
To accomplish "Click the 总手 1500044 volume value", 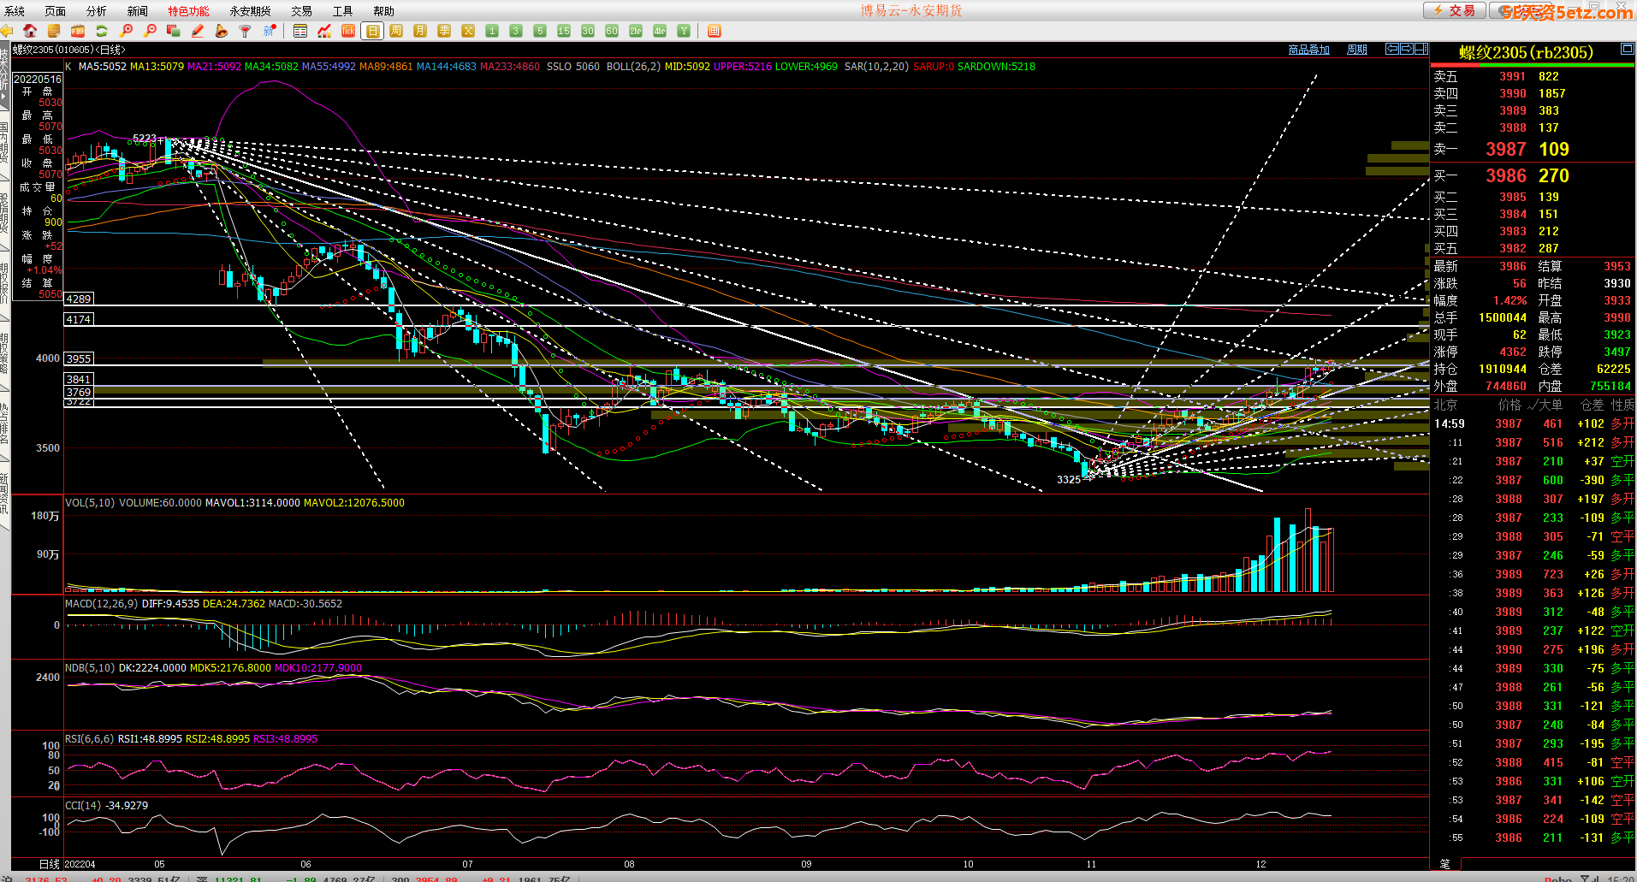I will tap(1503, 317).
